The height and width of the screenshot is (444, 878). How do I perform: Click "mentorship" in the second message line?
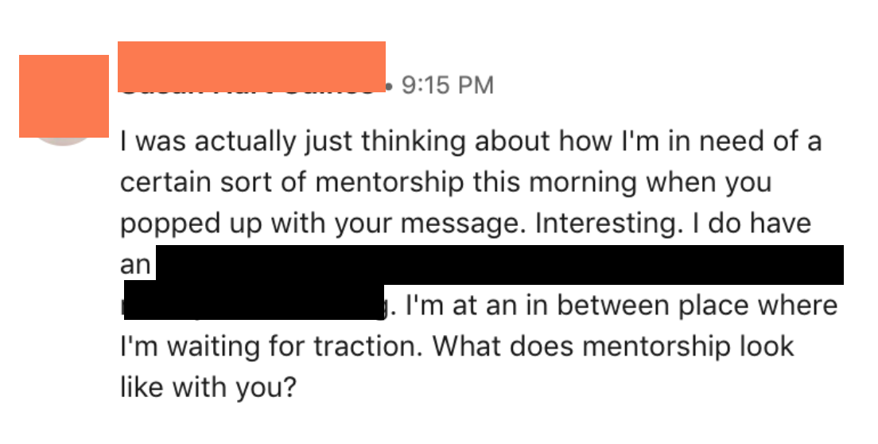390,183
